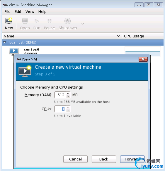Select the localhost (QEMU) connection row
The image size is (165, 171).
[x=83, y=42]
